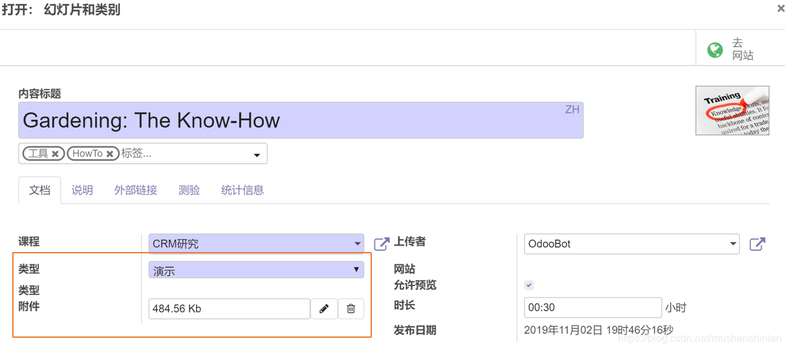Expand the 上传者 dropdown showing OdooBot
This screenshot has height=350, width=787.
tap(733, 244)
